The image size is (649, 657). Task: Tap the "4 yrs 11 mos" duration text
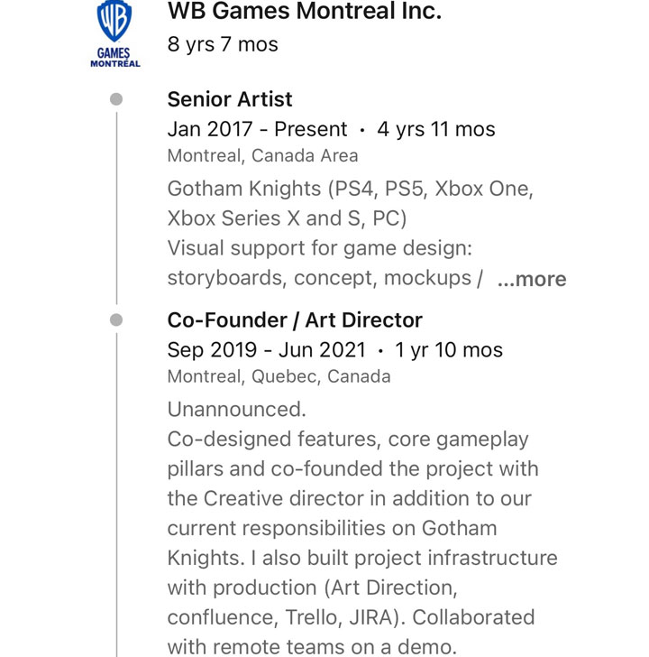tap(436, 129)
